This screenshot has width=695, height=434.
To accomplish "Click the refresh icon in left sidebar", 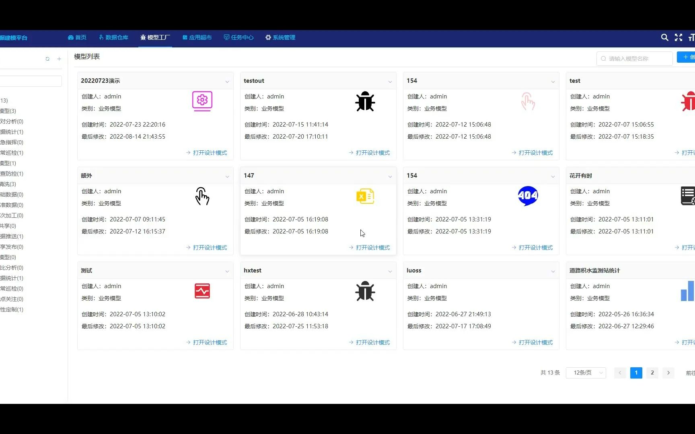I will pyautogui.click(x=47, y=59).
